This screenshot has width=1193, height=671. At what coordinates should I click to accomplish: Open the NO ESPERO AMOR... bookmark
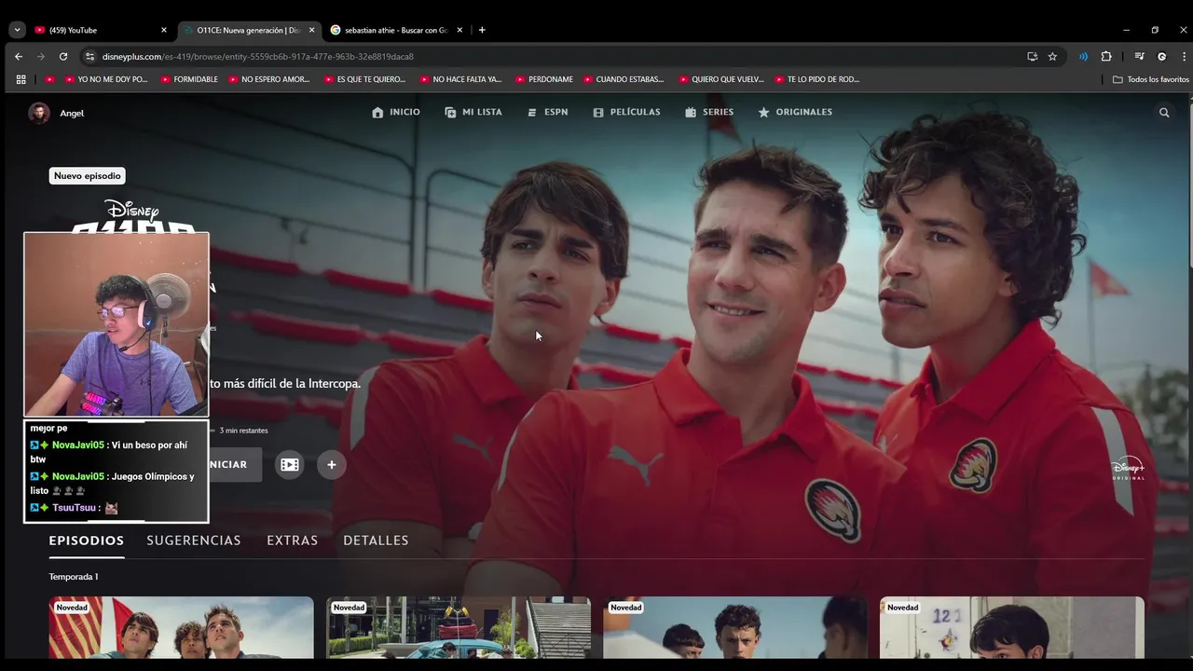pyautogui.click(x=269, y=79)
